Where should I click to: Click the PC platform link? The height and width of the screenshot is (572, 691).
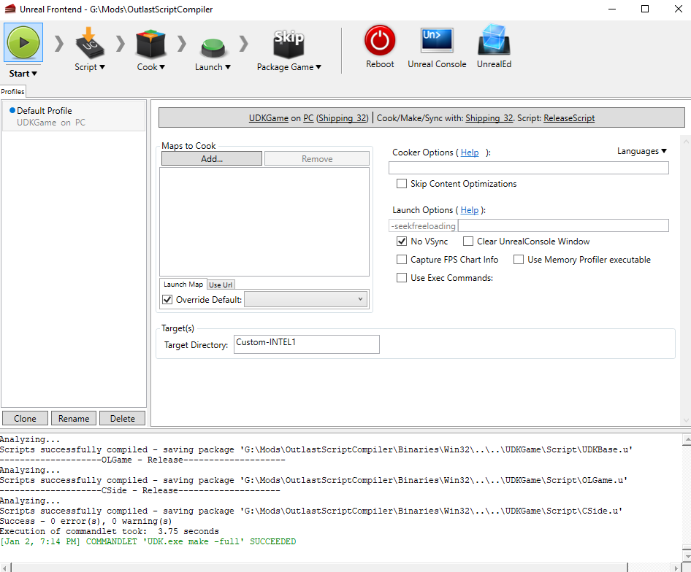tap(308, 118)
